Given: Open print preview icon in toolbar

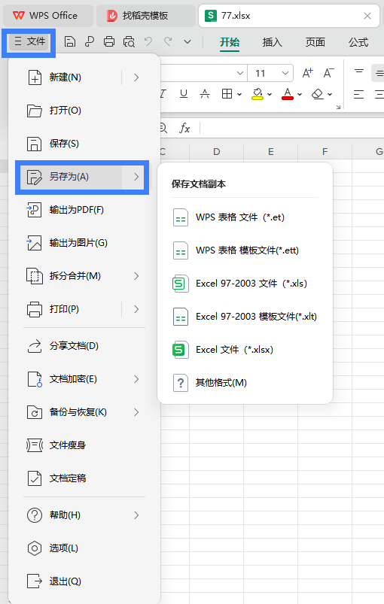Looking at the screenshot, I should coord(129,41).
